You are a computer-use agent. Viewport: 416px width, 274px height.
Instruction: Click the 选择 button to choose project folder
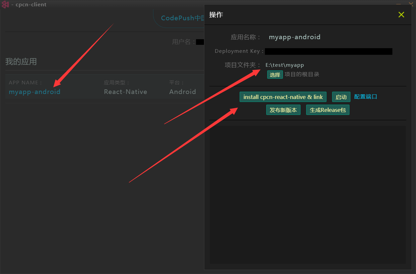pos(275,75)
